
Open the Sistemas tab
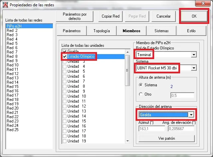(x=161, y=31)
